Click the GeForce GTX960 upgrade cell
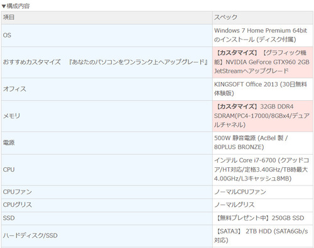The height and width of the screenshot is (248, 314). tap(263, 62)
